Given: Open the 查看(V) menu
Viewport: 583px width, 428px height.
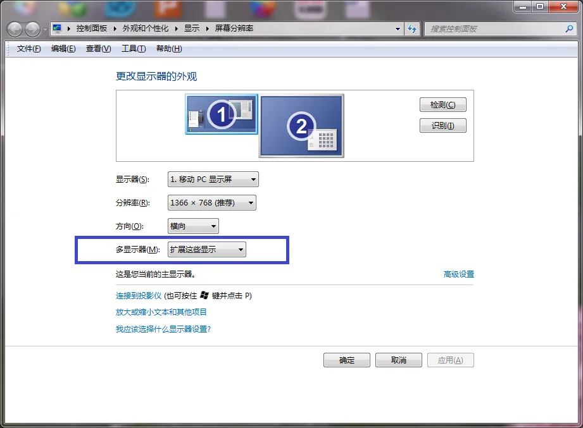Looking at the screenshot, I should [98, 49].
